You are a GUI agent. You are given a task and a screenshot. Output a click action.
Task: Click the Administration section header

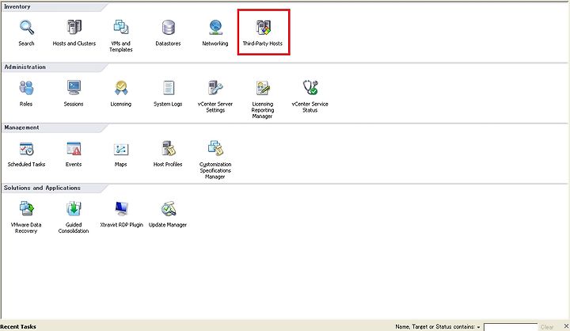[25, 67]
